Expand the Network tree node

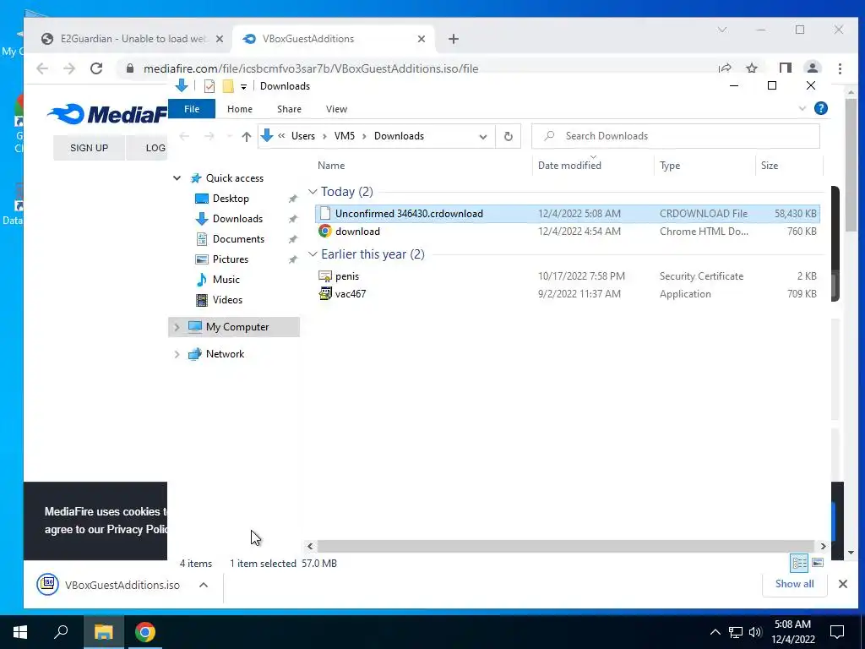coord(177,354)
